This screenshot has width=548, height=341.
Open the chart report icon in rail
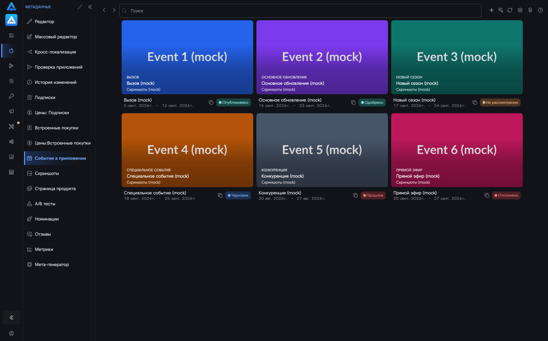[11, 157]
